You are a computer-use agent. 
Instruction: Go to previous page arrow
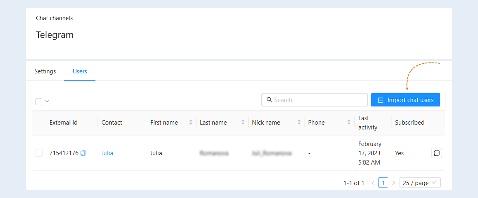(x=373, y=183)
